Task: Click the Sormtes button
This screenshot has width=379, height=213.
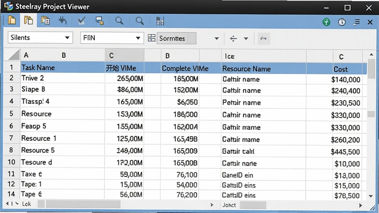Action: 176,38
